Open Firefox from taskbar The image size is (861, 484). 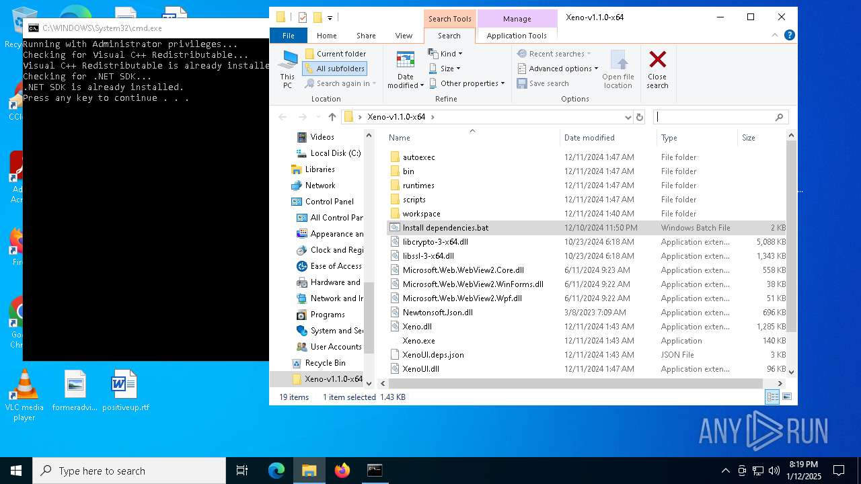click(342, 471)
